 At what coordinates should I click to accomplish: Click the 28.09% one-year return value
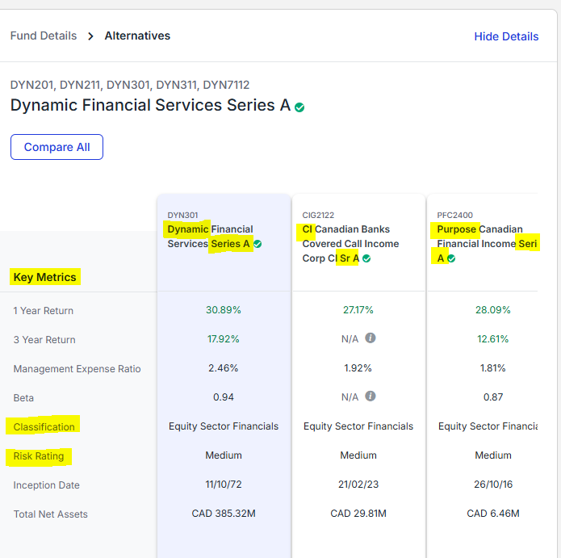pyautogui.click(x=493, y=310)
